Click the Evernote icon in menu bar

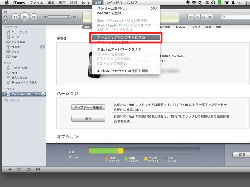pyautogui.click(x=188, y=3)
